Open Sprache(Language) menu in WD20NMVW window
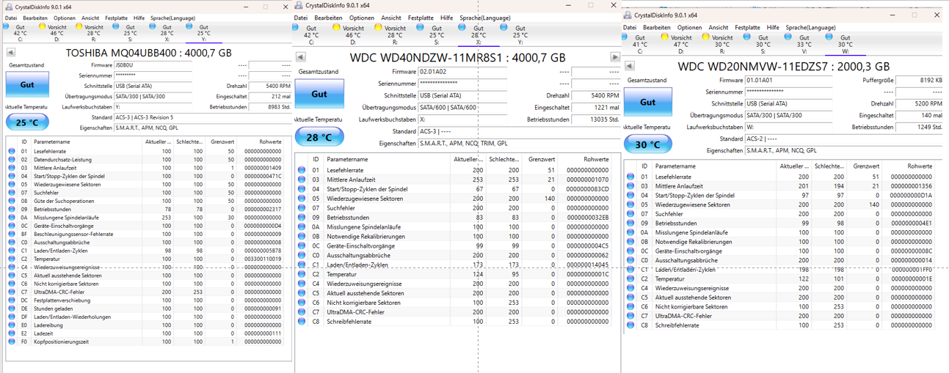 click(x=811, y=28)
